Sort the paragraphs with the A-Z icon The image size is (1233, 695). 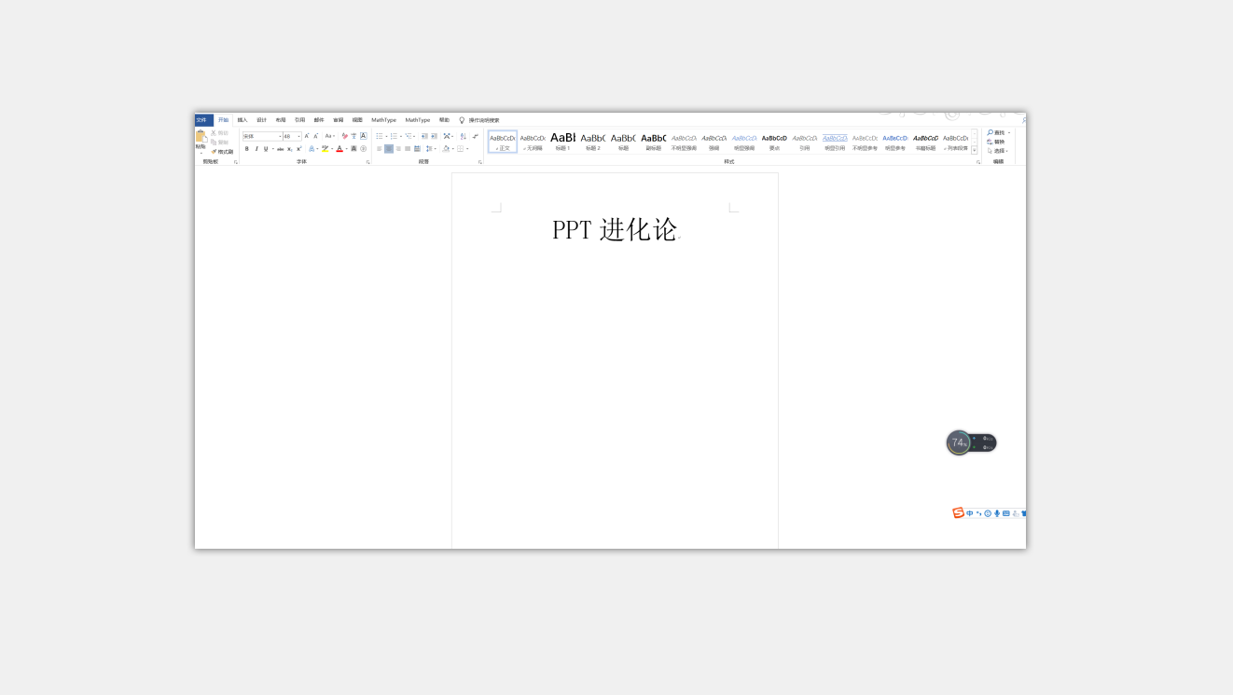(x=463, y=136)
